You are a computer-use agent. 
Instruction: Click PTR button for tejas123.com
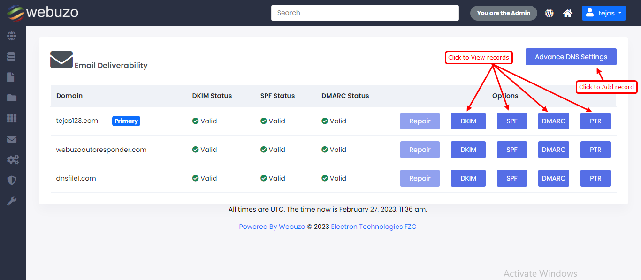tap(595, 121)
